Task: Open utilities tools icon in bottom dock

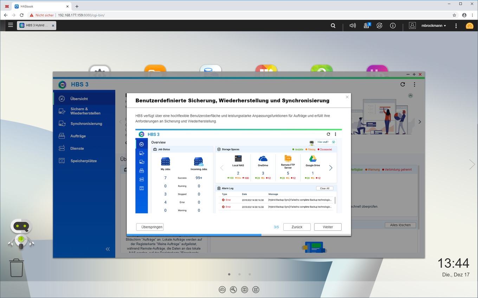Action: tap(233, 290)
